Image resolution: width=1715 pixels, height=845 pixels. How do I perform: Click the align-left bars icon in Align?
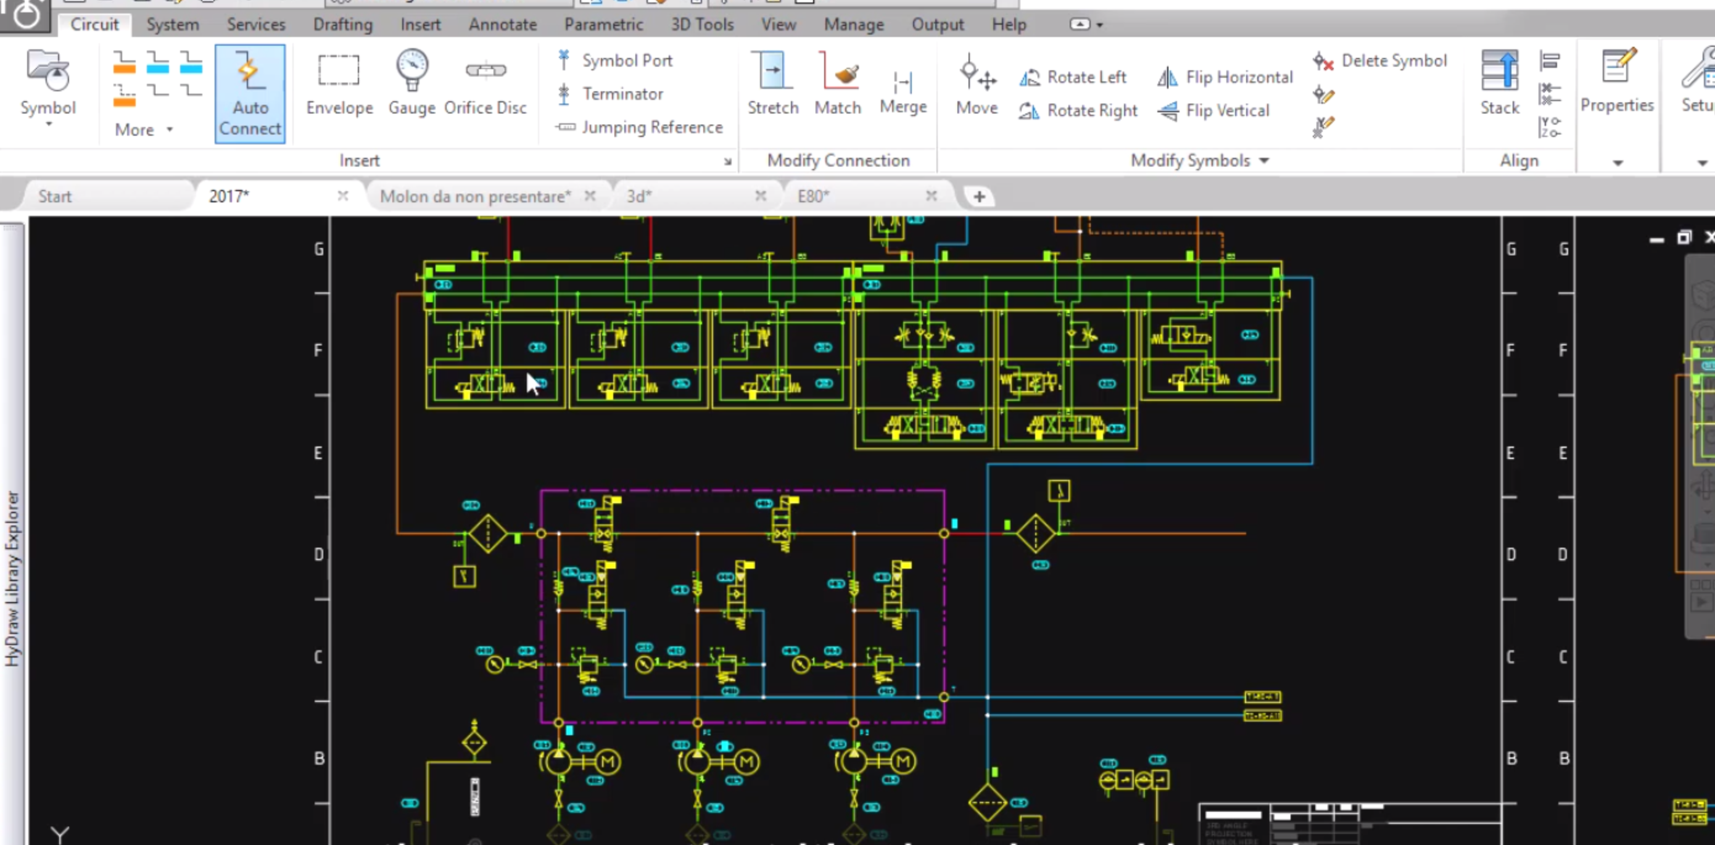(x=1550, y=62)
